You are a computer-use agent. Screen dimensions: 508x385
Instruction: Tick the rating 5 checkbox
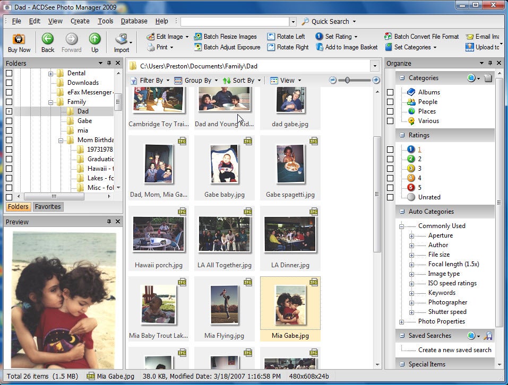click(390, 188)
